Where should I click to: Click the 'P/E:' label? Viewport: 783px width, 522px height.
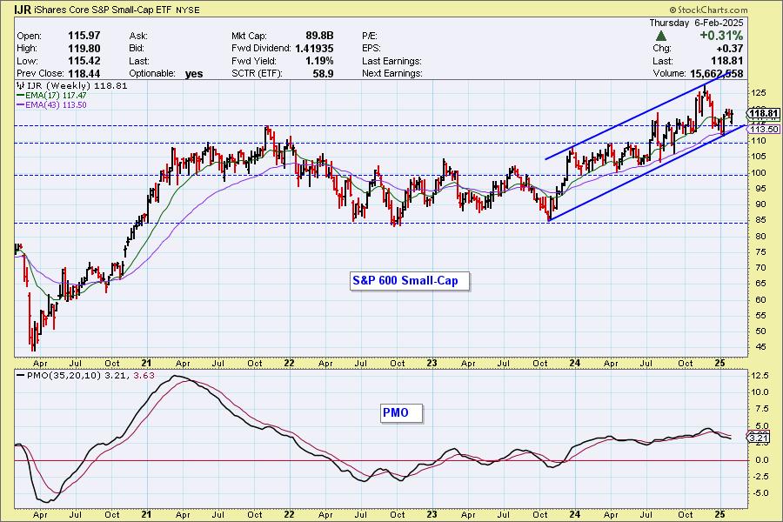370,36
